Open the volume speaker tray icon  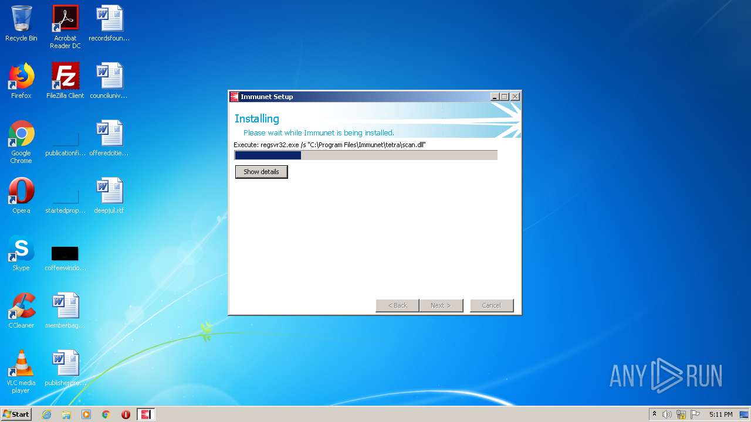pos(667,414)
